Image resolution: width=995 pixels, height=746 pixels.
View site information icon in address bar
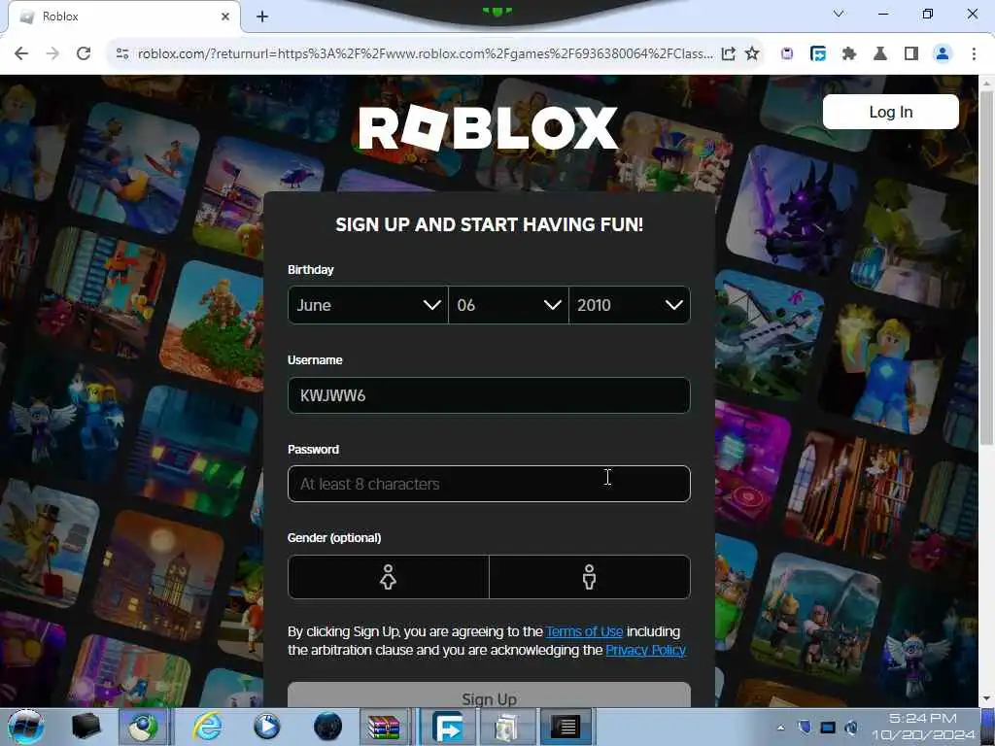(122, 54)
